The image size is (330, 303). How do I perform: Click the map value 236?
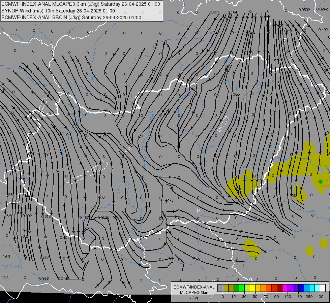coord(293,196)
